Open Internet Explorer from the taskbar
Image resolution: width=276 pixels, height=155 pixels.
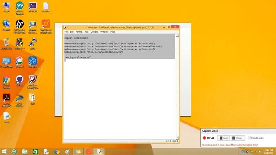tap(14, 152)
